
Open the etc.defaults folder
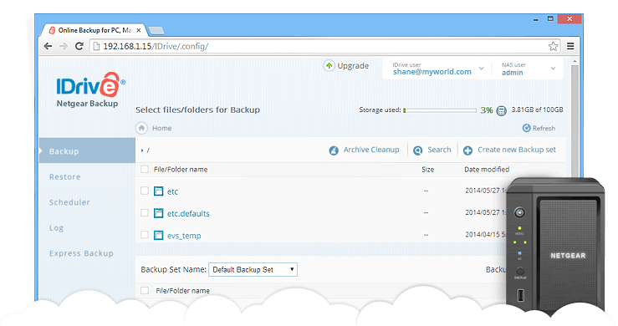(188, 214)
